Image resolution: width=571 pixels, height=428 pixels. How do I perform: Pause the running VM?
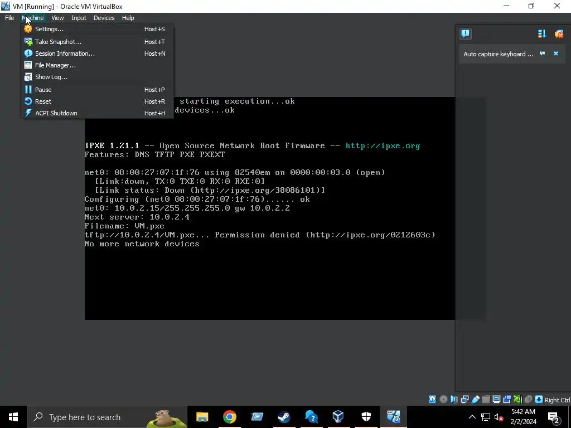(97, 90)
